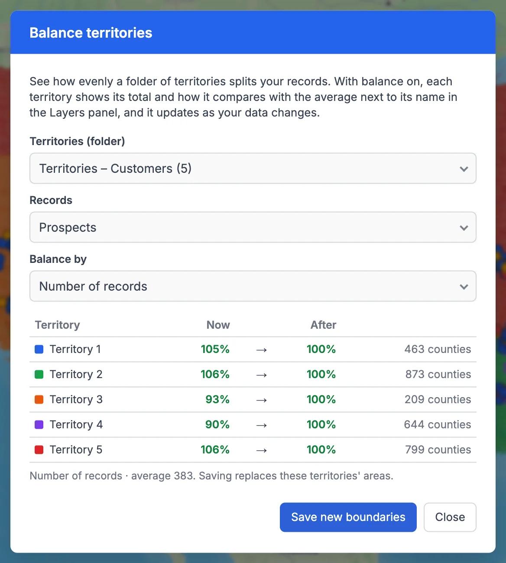The width and height of the screenshot is (506, 563).
Task: Click the 93% Now value
Action: [217, 399]
